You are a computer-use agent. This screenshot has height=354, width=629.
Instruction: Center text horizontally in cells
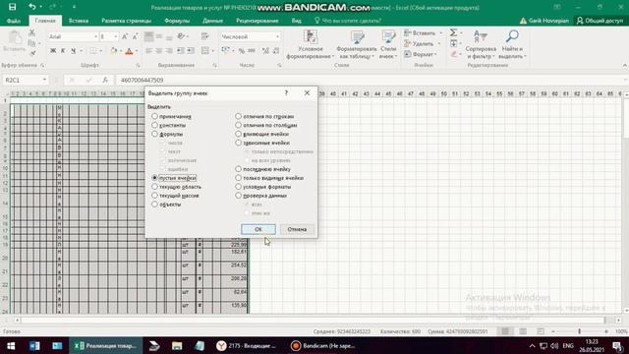pyautogui.click(x=159, y=51)
